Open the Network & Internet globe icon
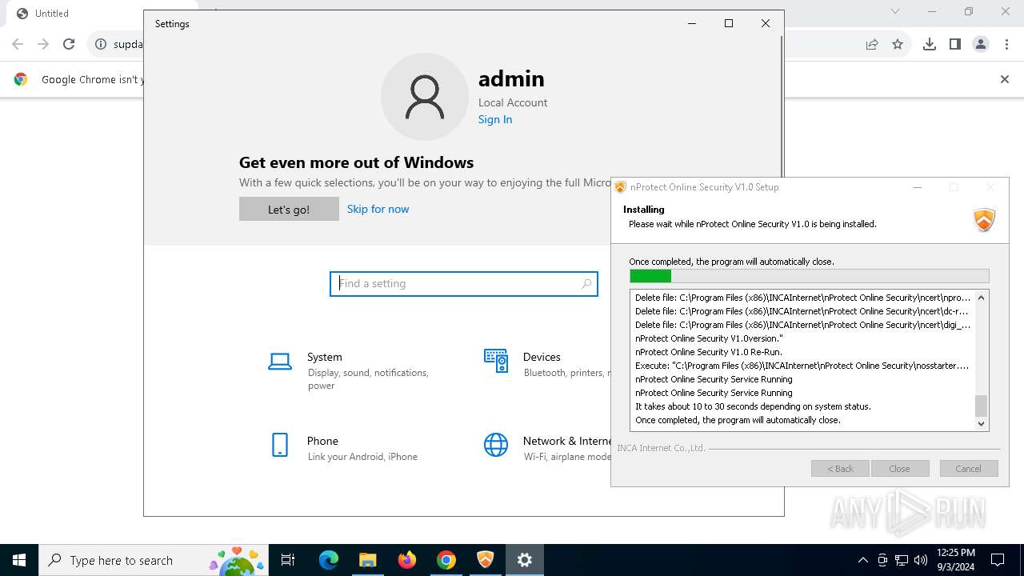 click(496, 445)
